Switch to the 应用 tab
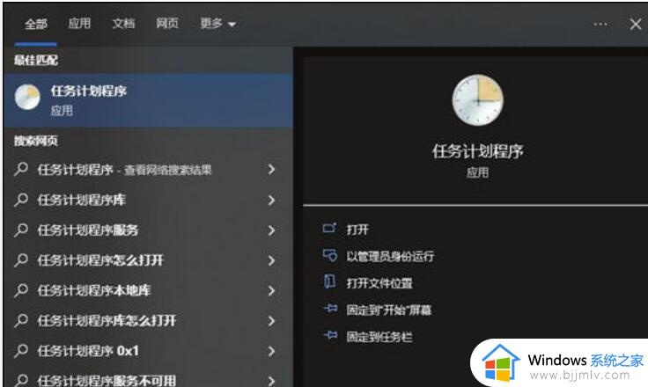Viewport: 648px width, 387px height. 79,24
